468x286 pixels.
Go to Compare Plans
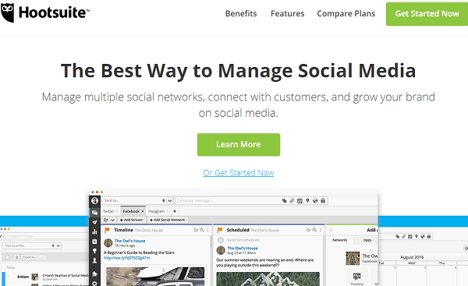[x=346, y=13]
